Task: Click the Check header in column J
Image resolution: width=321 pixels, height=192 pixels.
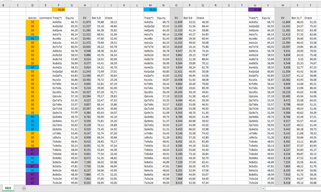Action: pos(111,18)
